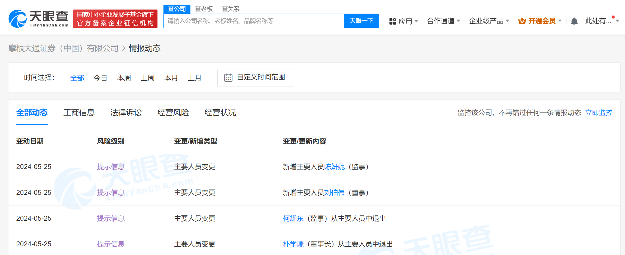Open the 自定义时间范围 picker
This screenshot has height=255, width=625.
pos(256,78)
